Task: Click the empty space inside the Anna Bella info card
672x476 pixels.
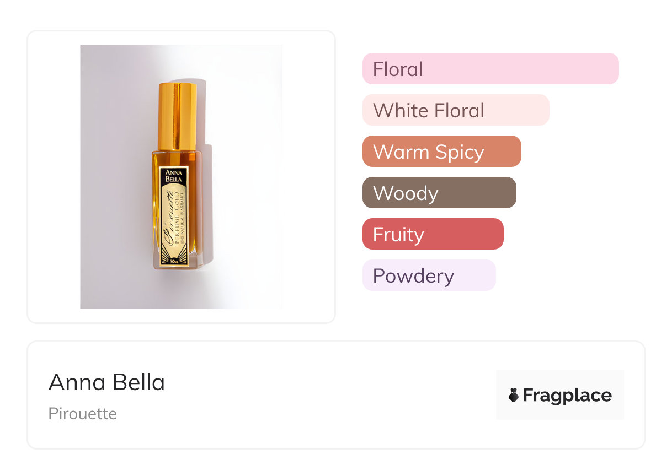Action: [x=331, y=397]
